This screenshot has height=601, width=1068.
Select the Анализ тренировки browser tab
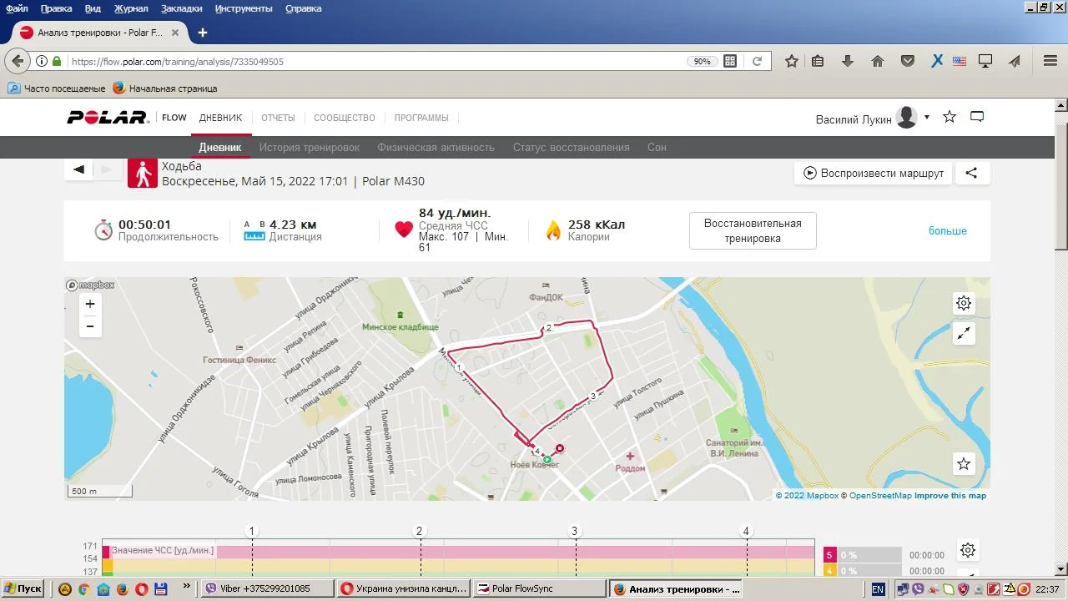tap(98, 33)
